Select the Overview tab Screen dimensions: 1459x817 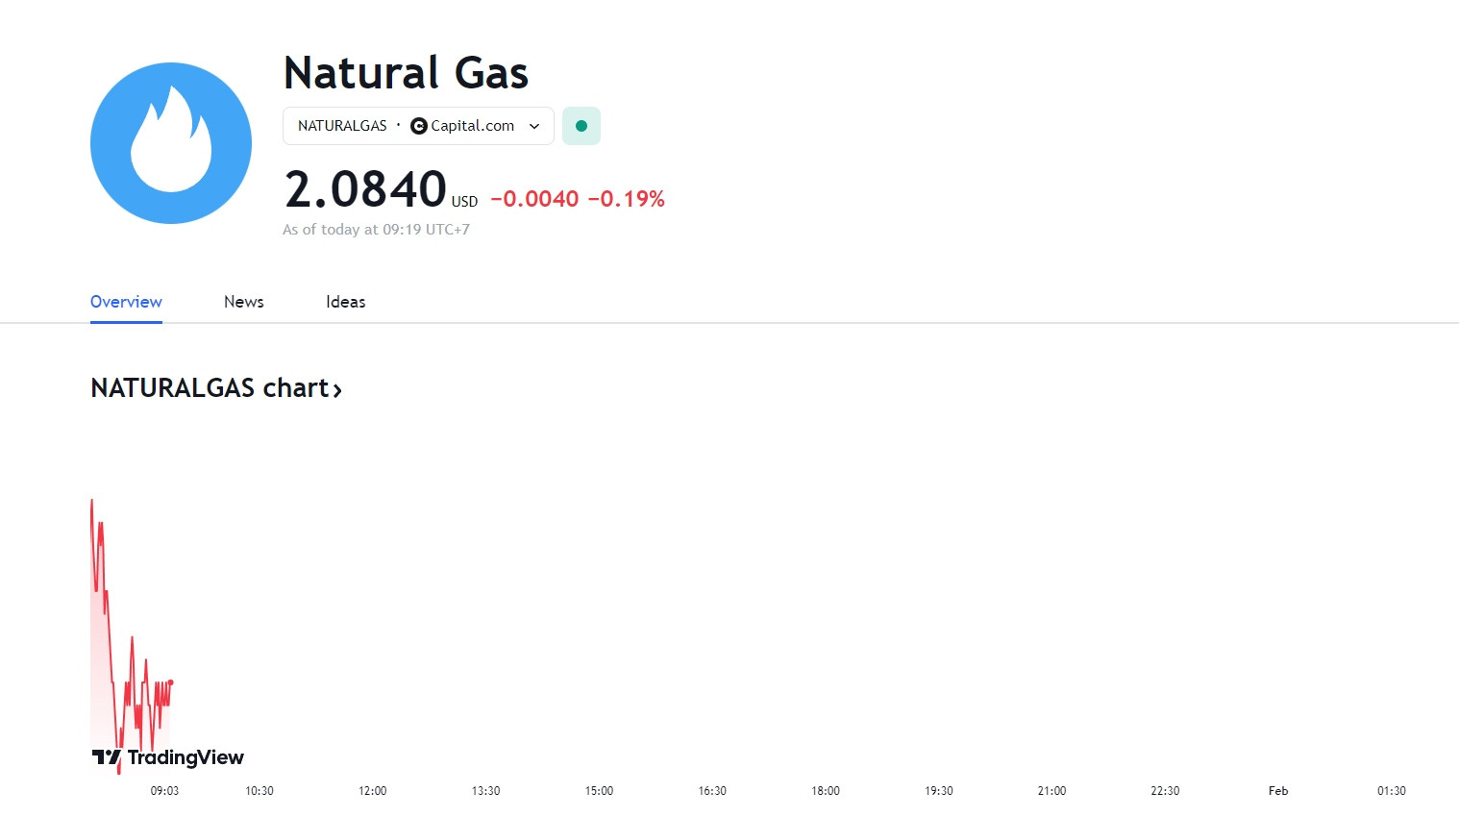coord(126,302)
